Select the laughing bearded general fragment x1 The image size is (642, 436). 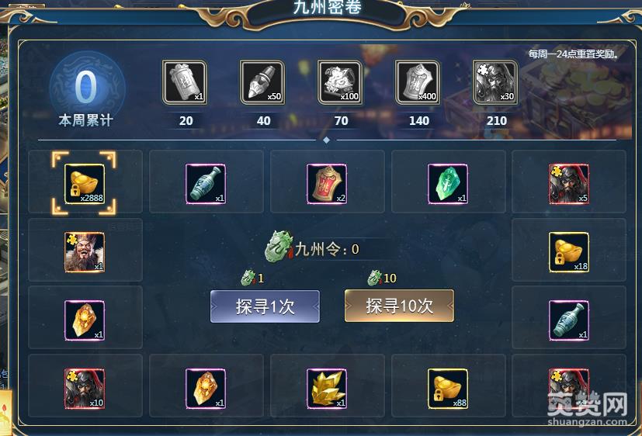(x=85, y=252)
